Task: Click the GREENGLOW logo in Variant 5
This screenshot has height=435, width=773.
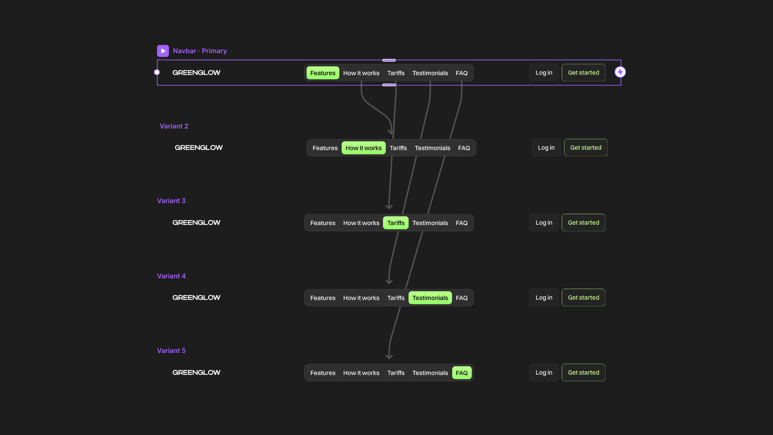Action: pyautogui.click(x=196, y=373)
